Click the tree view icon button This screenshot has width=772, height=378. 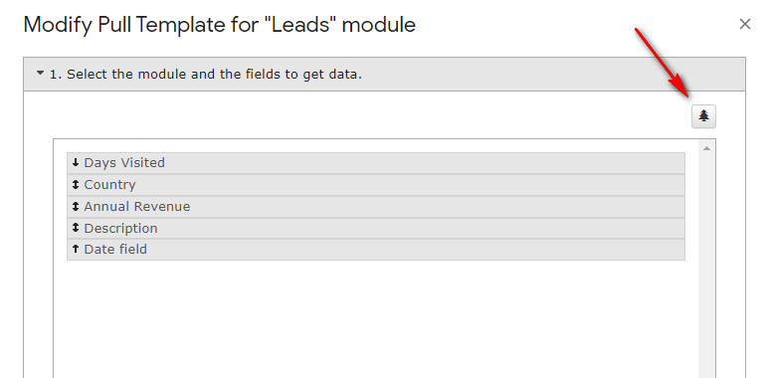tap(703, 116)
